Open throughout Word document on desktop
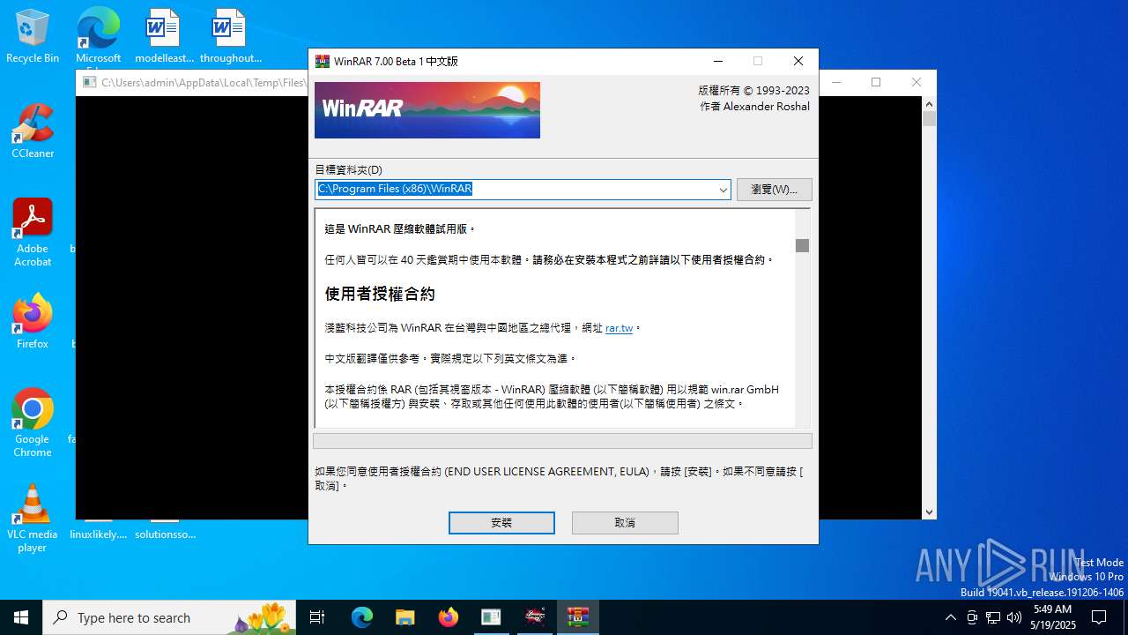The width and height of the screenshot is (1128, 635). pos(230,37)
